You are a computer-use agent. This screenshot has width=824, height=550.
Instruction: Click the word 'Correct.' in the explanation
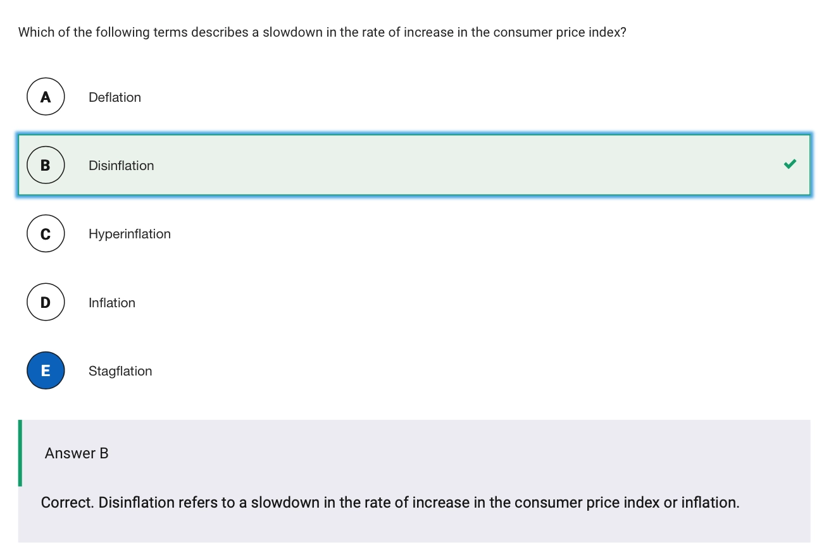click(x=68, y=503)
